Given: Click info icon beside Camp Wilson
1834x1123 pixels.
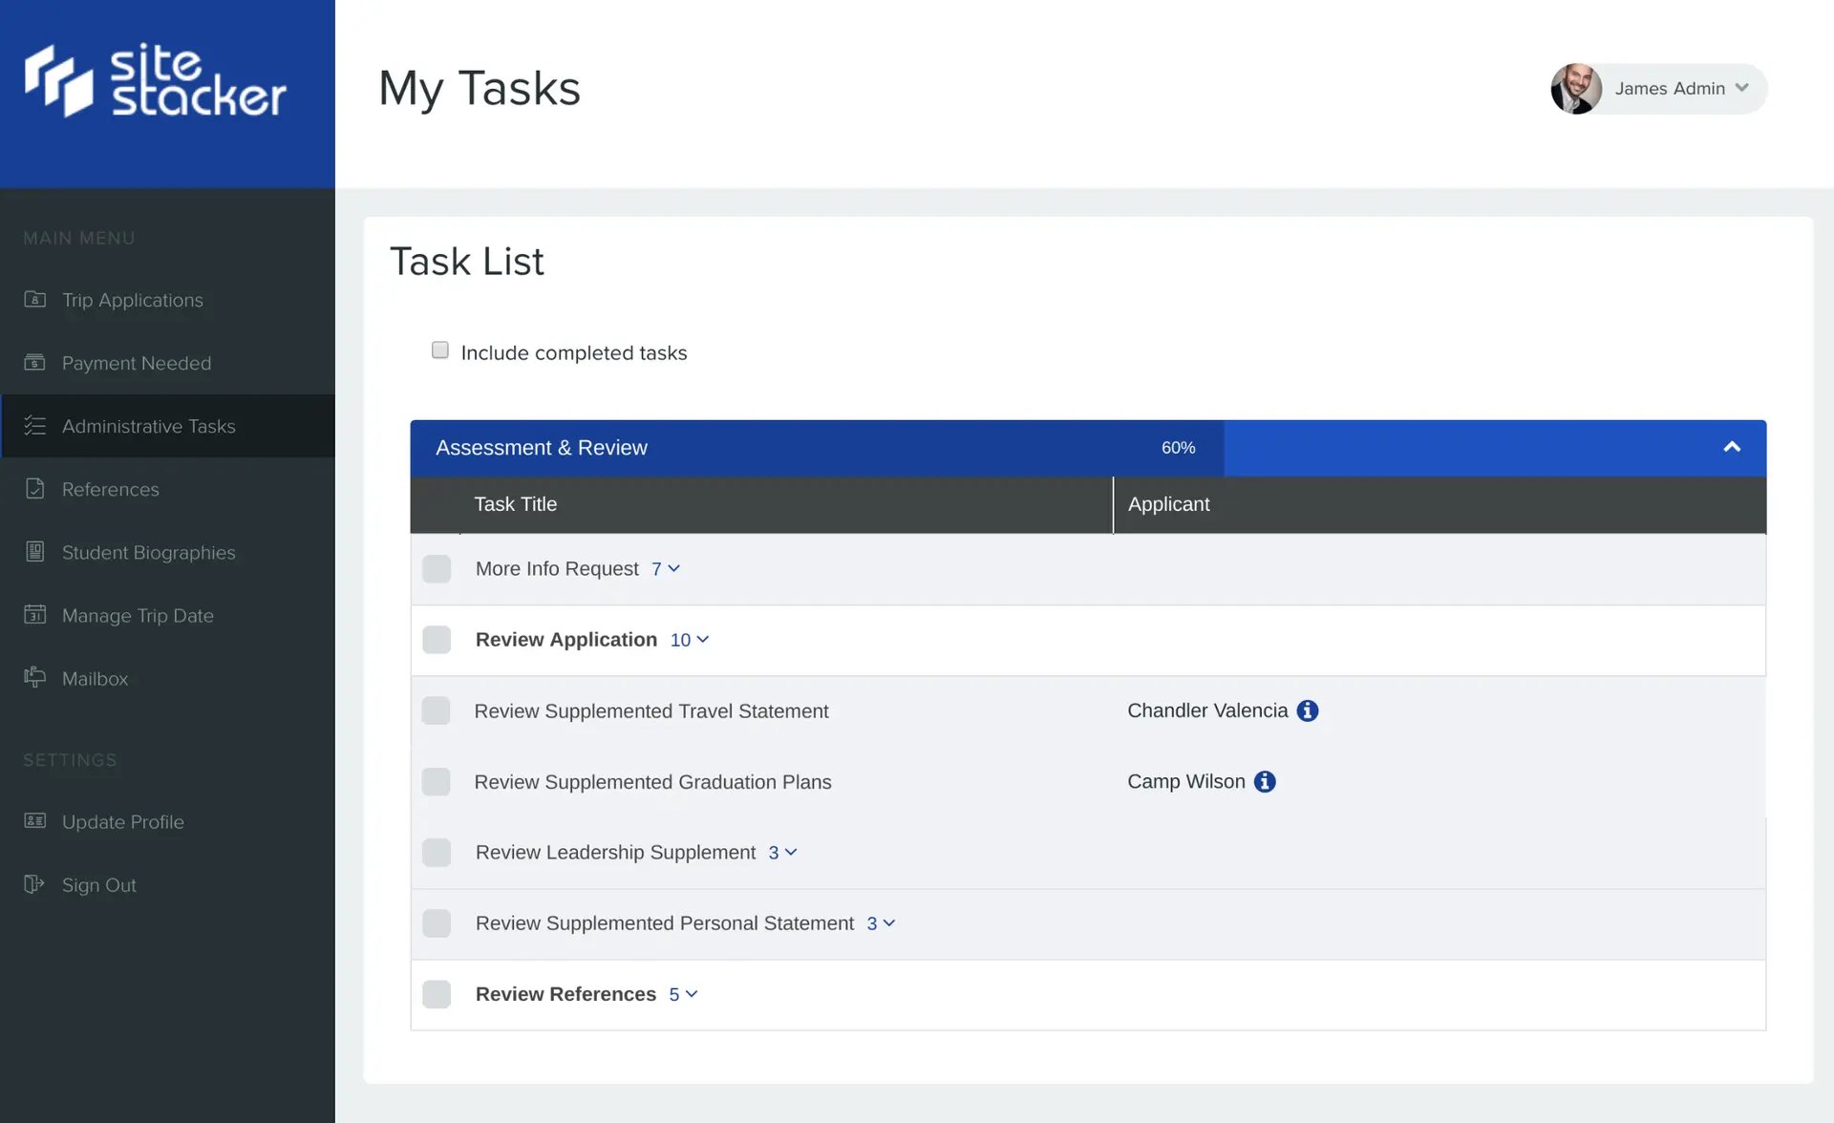Looking at the screenshot, I should [1265, 782].
